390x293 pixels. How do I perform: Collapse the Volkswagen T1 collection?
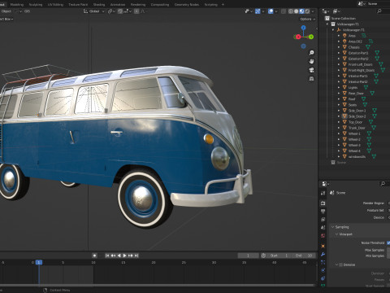point(327,24)
